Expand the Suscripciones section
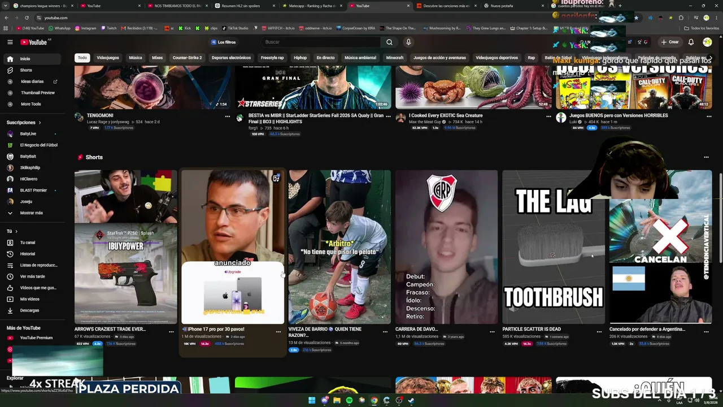 point(23,122)
